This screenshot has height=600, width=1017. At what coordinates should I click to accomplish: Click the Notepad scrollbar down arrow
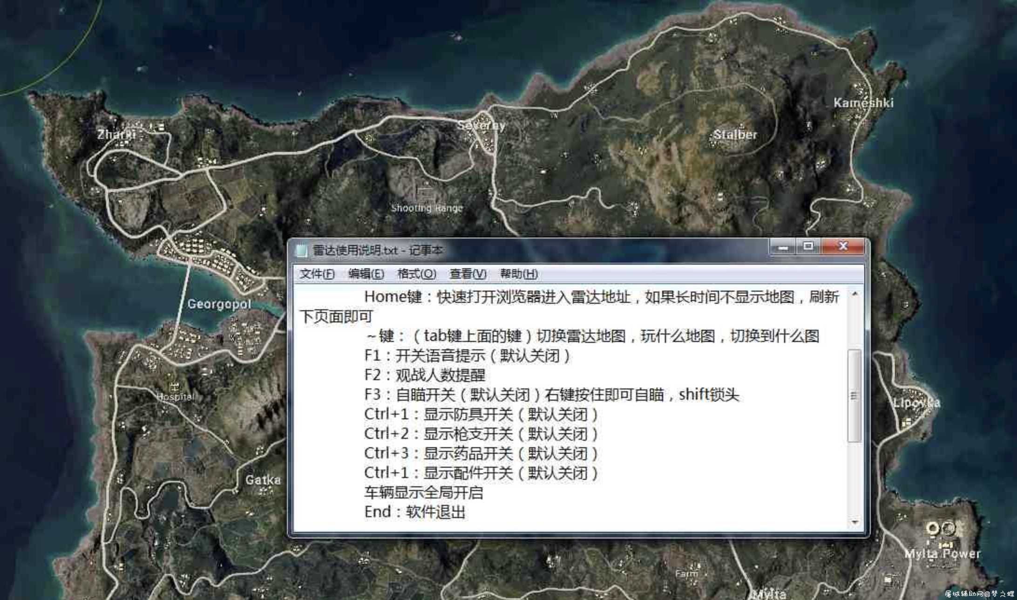pyautogui.click(x=854, y=522)
